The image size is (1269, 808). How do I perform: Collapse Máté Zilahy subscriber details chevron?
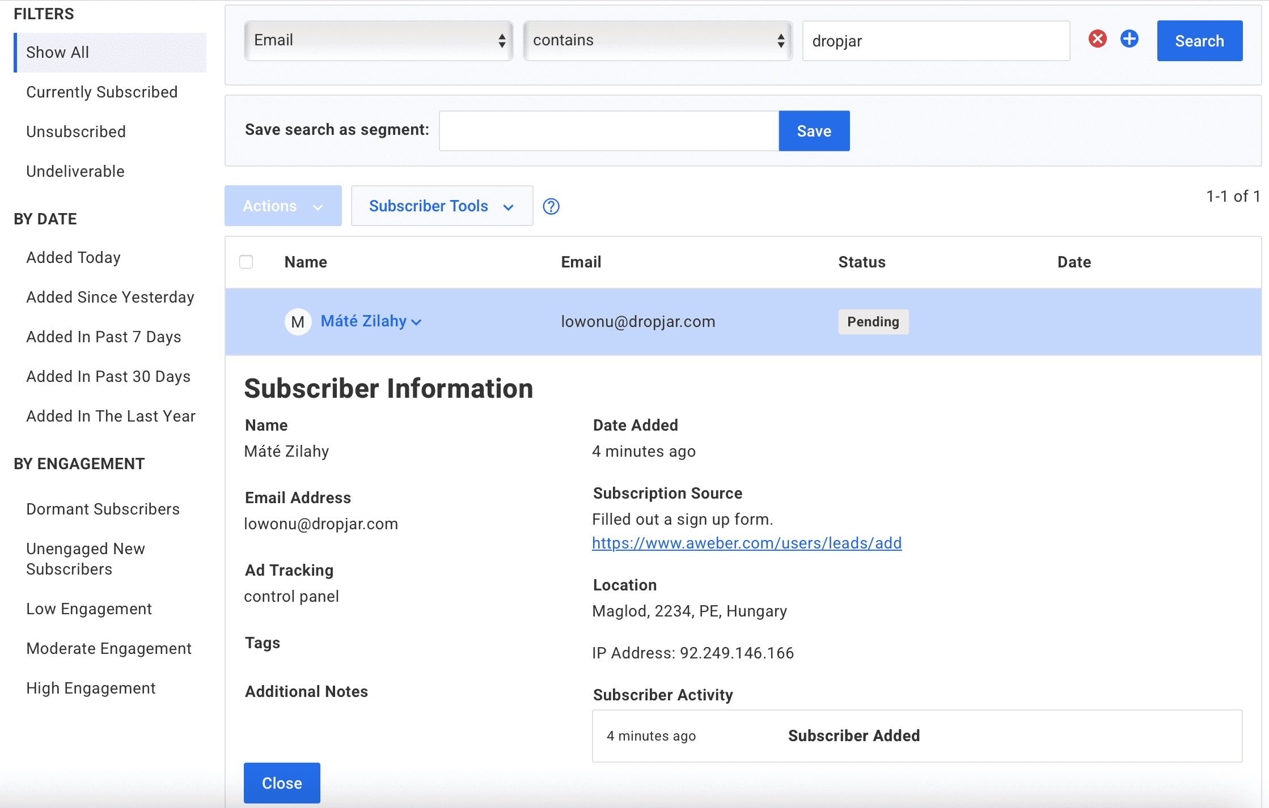416,322
